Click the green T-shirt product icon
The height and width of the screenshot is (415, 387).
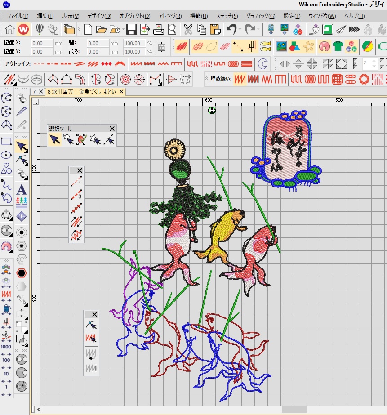(338, 47)
